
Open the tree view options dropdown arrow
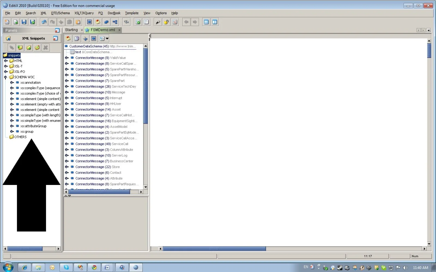107,39
